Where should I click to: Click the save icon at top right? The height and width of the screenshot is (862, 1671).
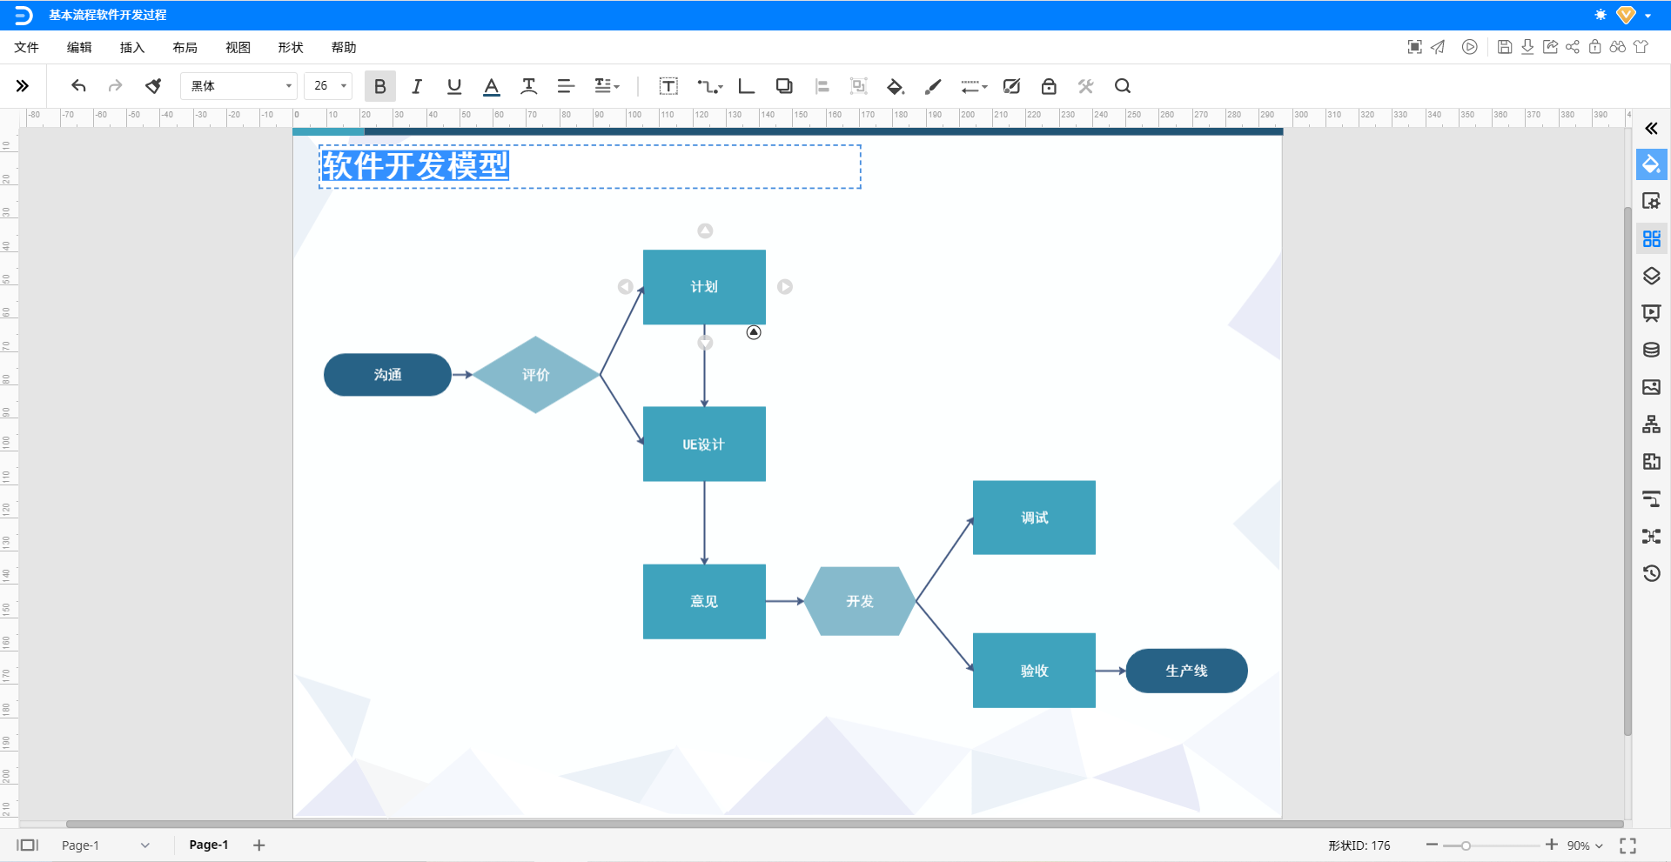coord(1505,47)
